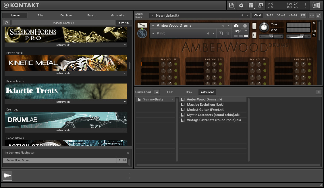Click the Manage Libraries button
This screenshot has width=324, height=188.
point(63,23)
